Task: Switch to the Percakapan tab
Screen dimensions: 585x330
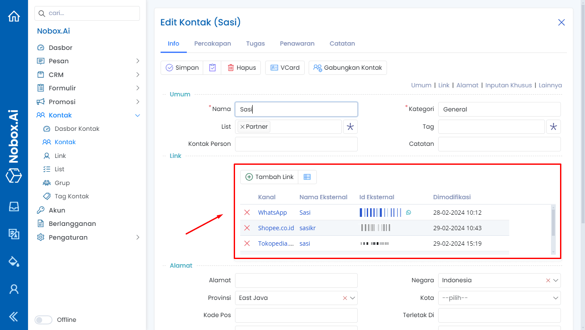Action: click(x=213, y=43)
